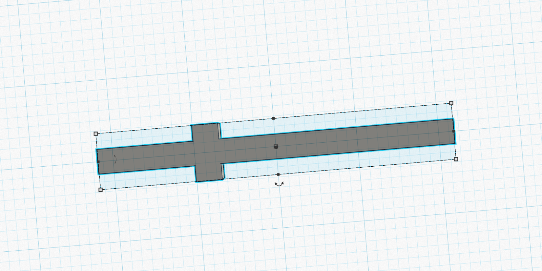Click the top edge midpoint black handle

pyautogui.click(x=273, y=119)
